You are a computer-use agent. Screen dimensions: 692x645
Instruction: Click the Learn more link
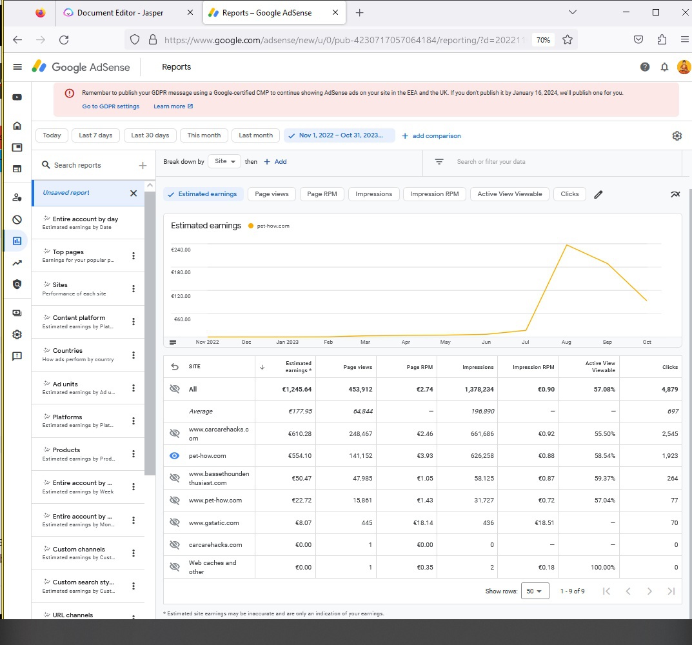[173, 106]
